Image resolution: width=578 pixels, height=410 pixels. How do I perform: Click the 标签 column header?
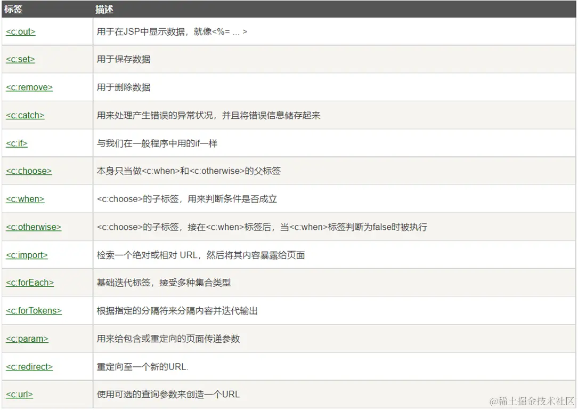pyautogui.click(x=13, y=9)
